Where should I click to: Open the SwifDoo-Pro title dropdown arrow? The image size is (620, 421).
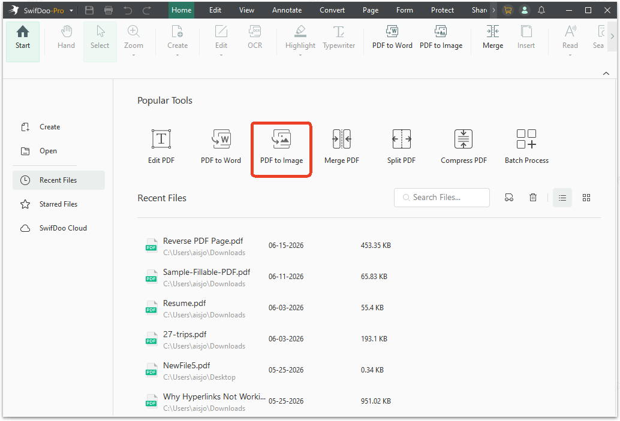click(x=71, y=11)
